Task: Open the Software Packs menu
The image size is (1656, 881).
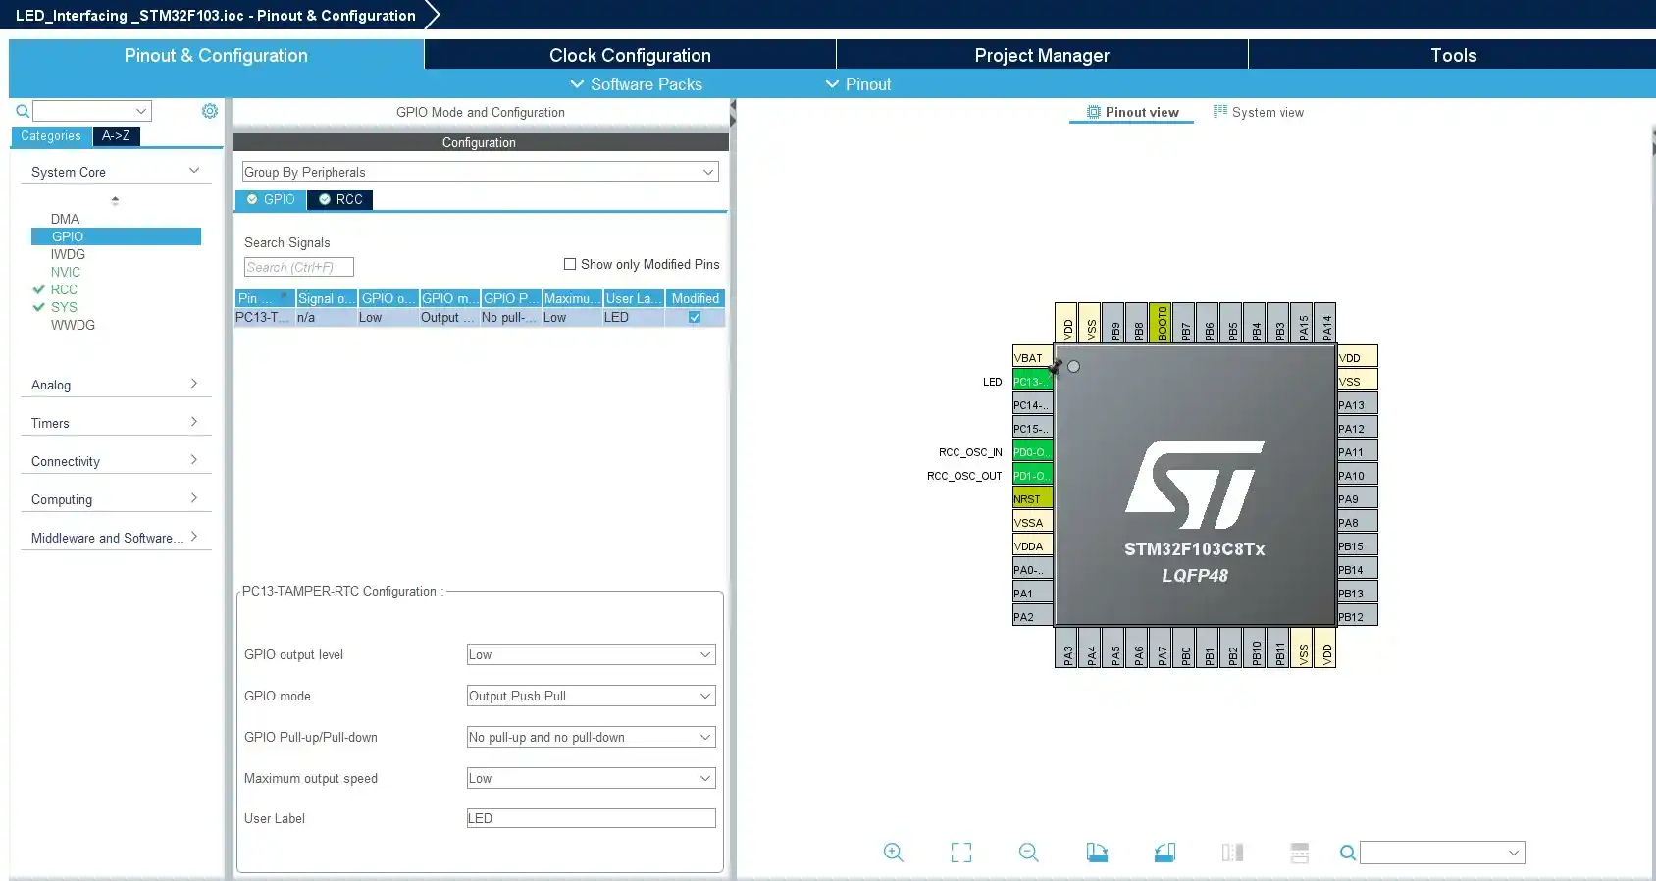Action: (x=637, y=84)
